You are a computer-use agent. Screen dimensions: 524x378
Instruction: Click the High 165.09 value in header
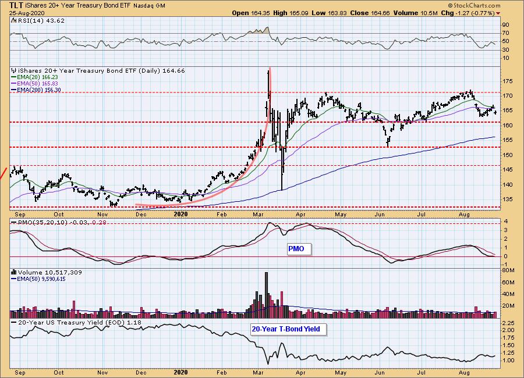pyautogui.click(x=291, y=13)
